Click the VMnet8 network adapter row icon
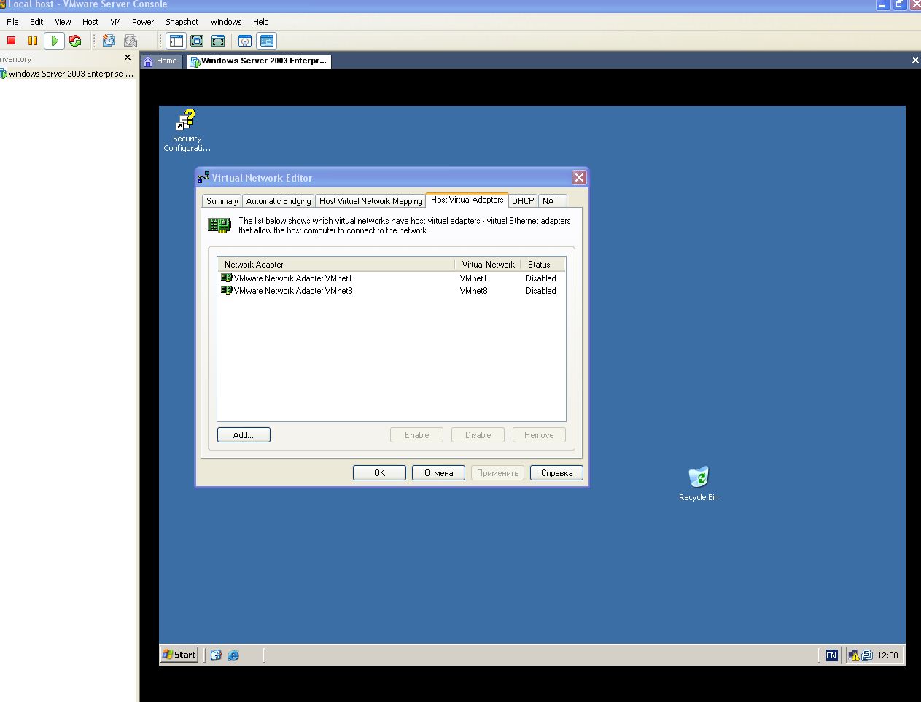 tap(227, 290)
